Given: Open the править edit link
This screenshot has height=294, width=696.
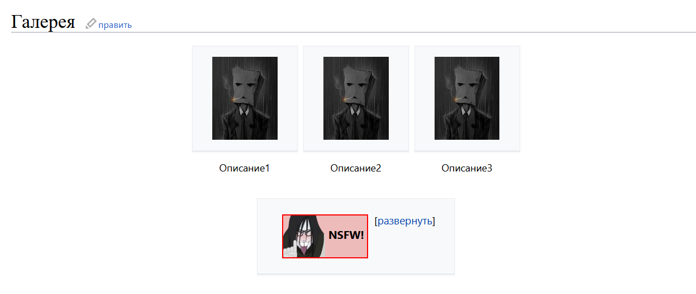Looking at the screenshot, I should tap(115, 24).
